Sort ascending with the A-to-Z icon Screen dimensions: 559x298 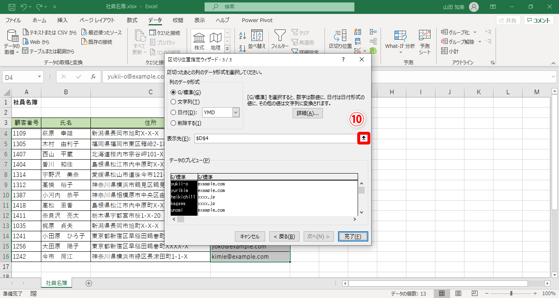point(242,36)
